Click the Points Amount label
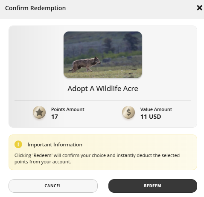The image size is (204, 197). [x=68, y=109]
